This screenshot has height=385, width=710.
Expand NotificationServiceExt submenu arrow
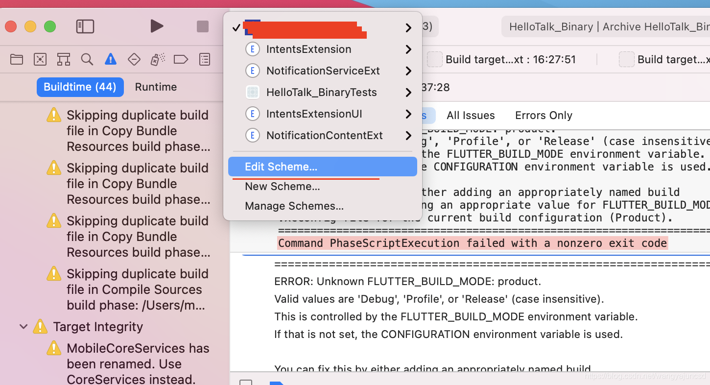(408, 71)
